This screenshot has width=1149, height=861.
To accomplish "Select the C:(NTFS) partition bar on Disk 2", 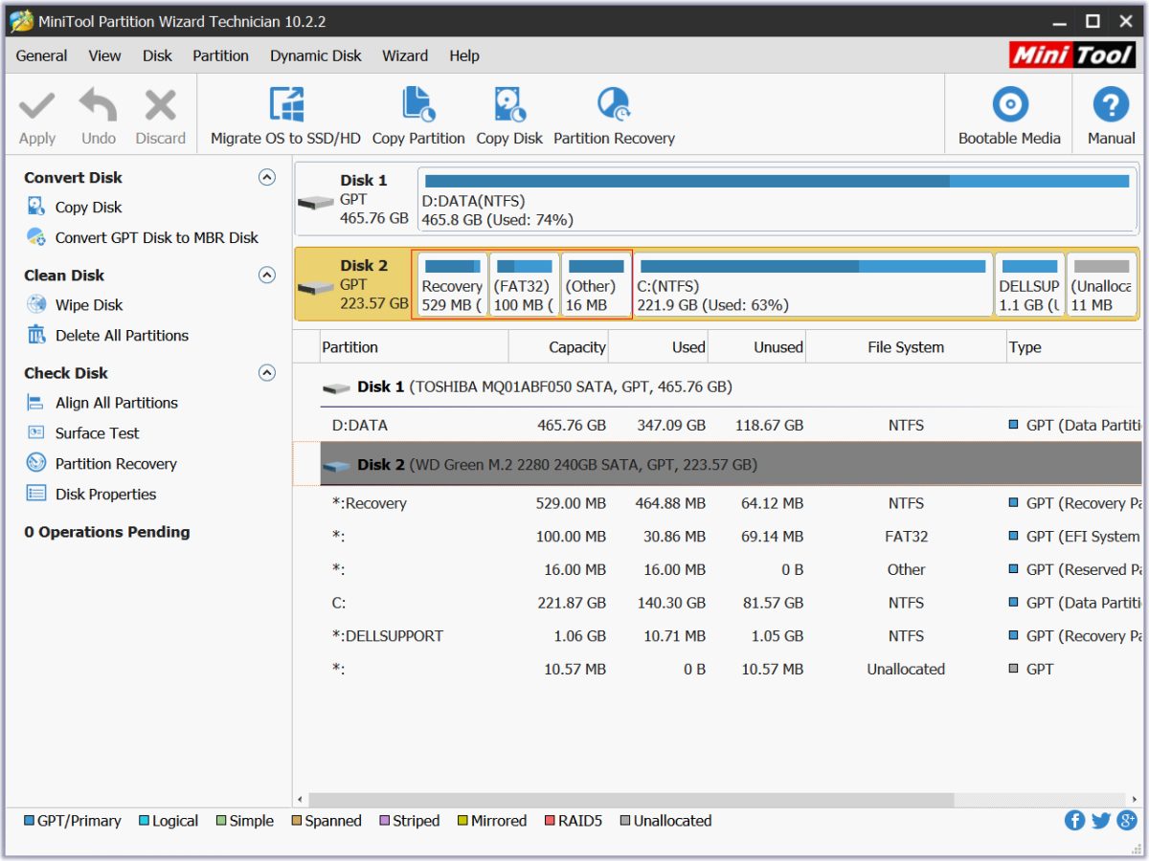I will tap(813, 285).
